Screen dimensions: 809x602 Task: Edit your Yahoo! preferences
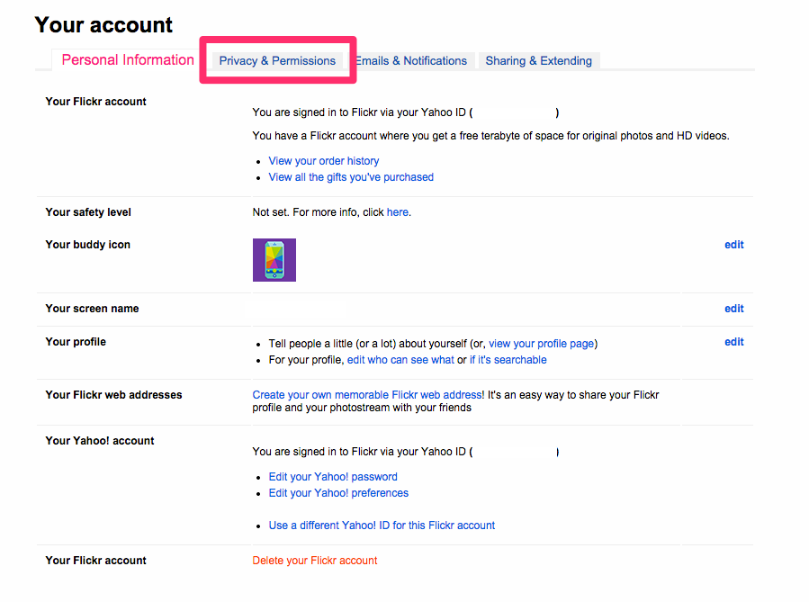[338, 492]
